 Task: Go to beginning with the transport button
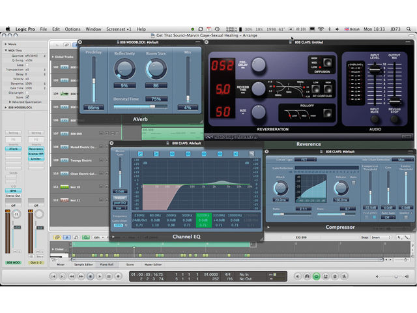click(53, 276)
